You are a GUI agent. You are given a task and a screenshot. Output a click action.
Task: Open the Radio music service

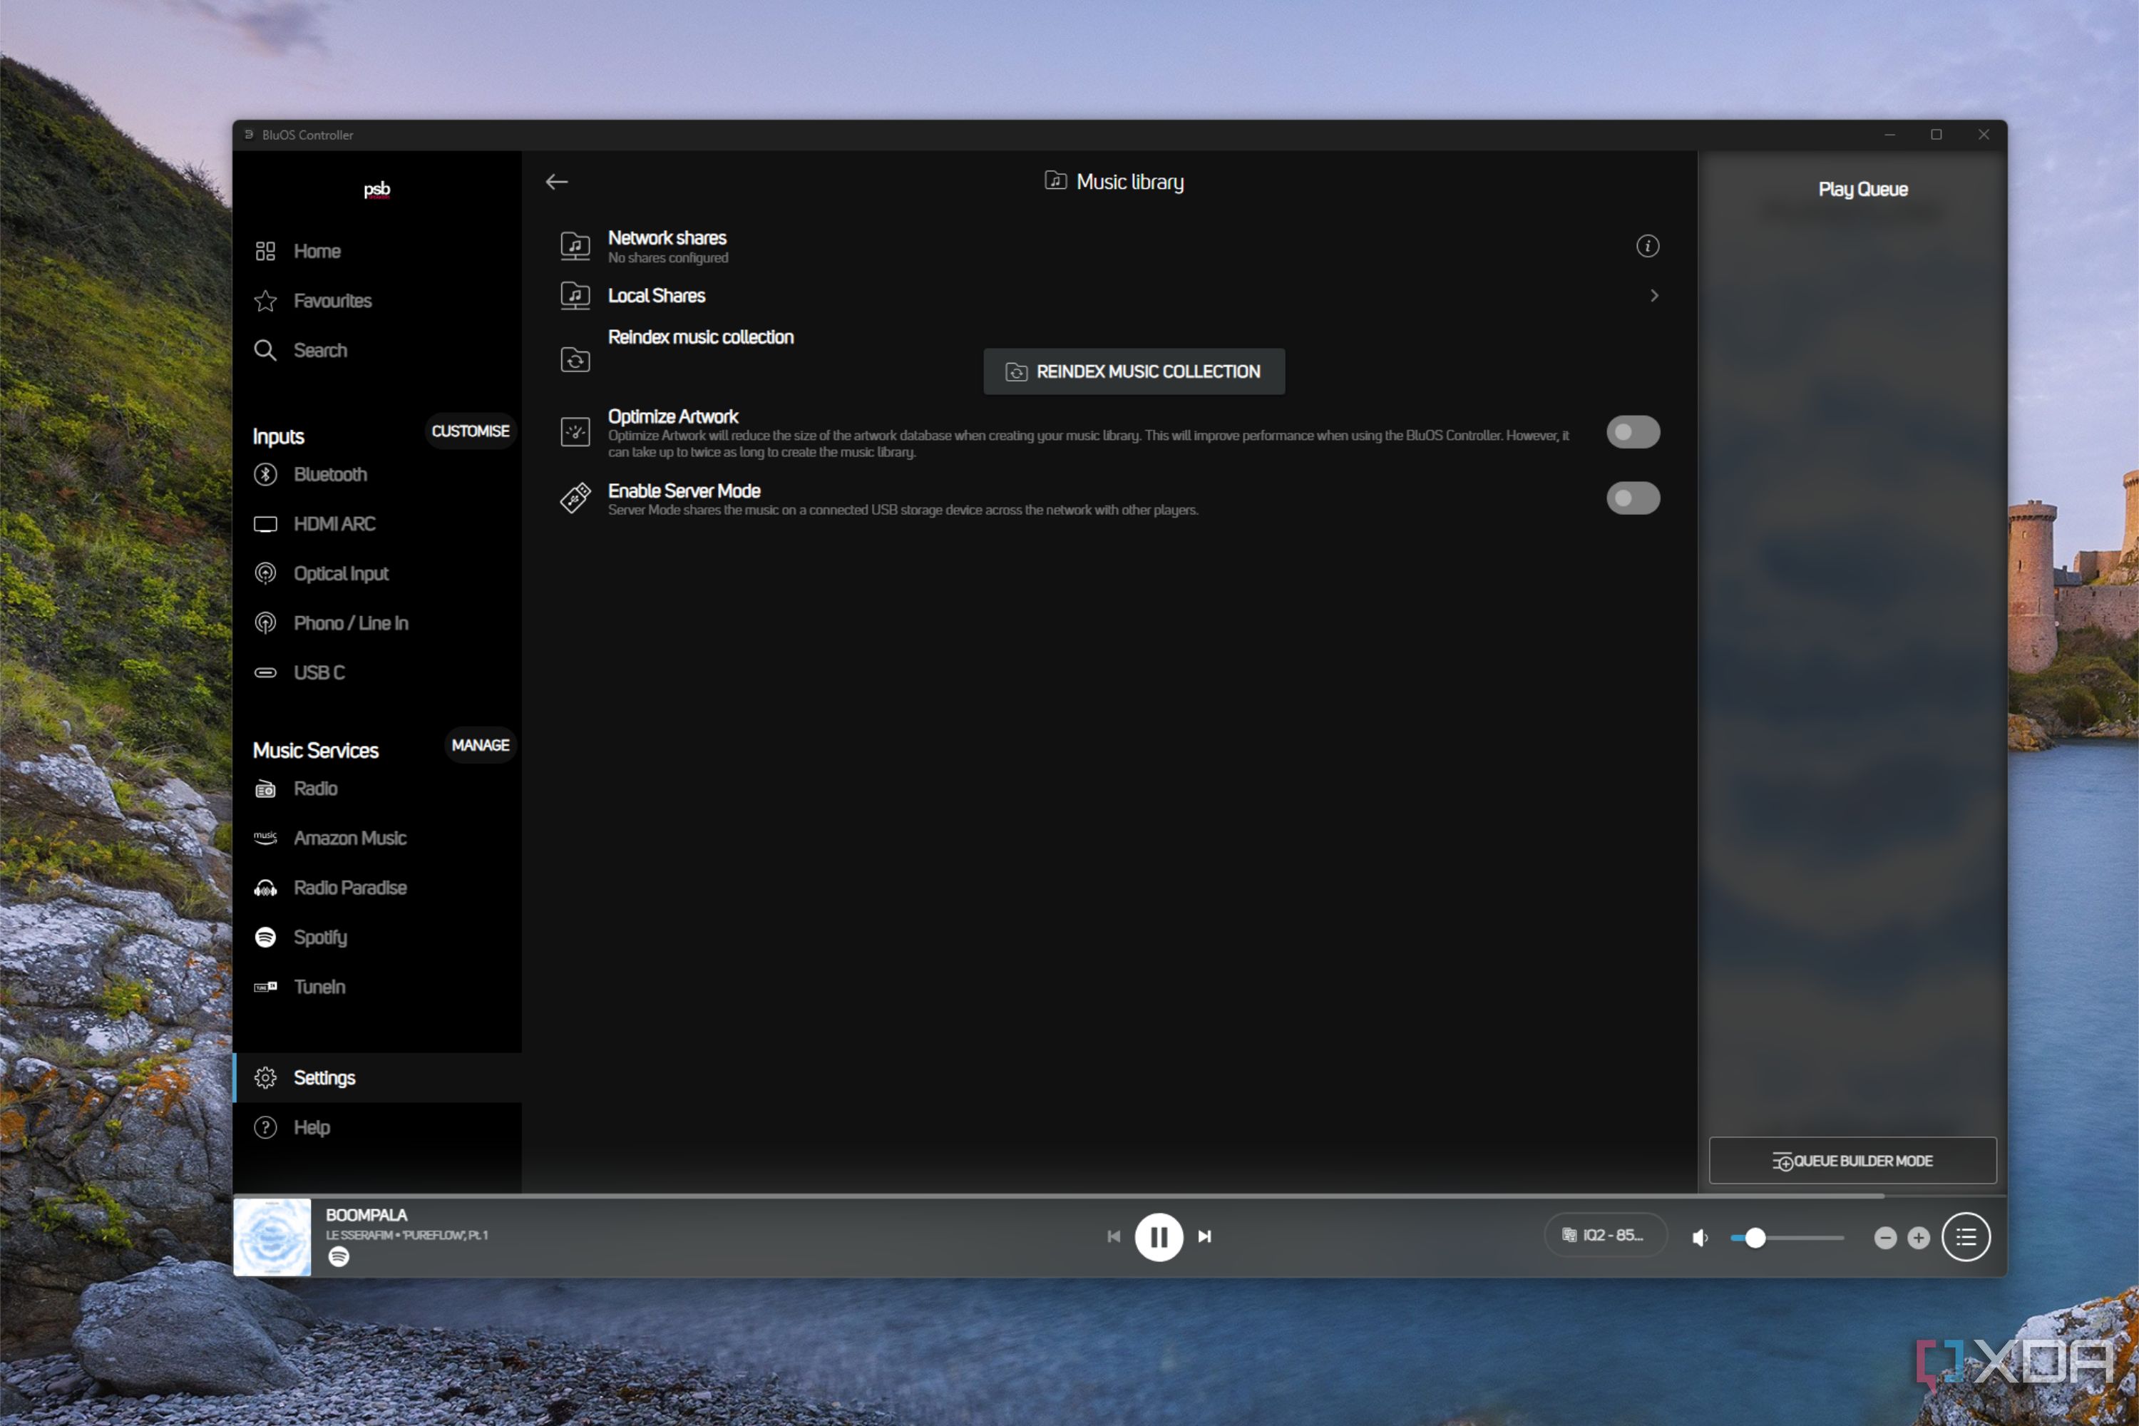tap(377, 789)
